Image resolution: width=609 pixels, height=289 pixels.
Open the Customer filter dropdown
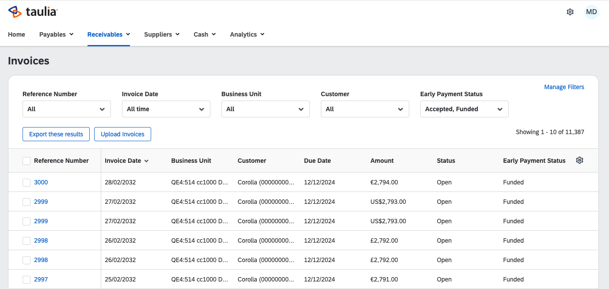tap(365, 109)
